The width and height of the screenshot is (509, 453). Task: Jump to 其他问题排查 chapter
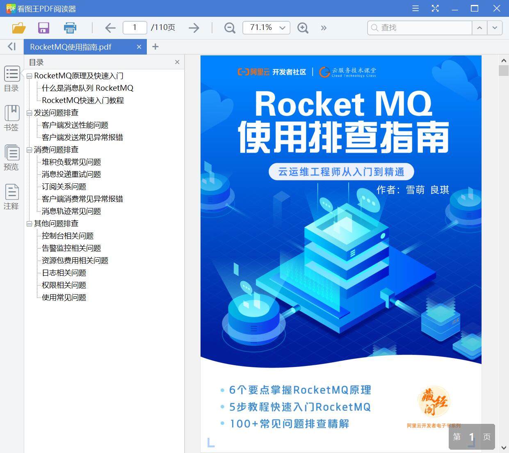56,224
